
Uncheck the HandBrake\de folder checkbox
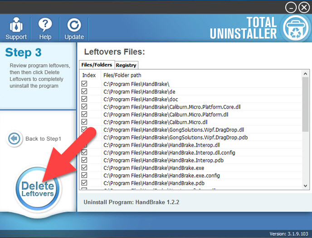[x=84, y=91]
